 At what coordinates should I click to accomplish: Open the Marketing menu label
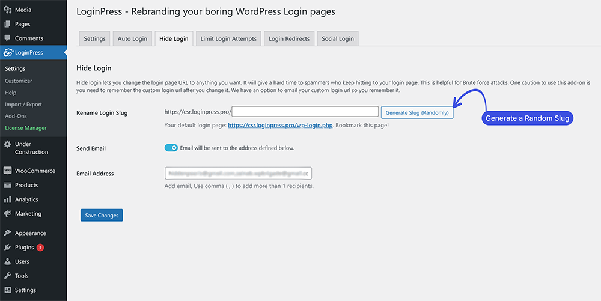[28, 214]
